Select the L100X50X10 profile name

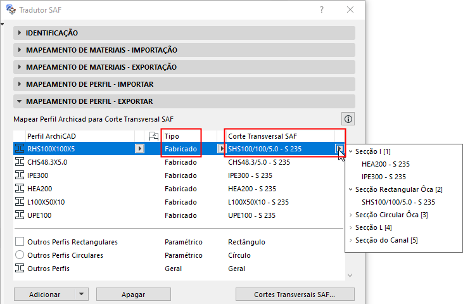click(x=46, y=202)
